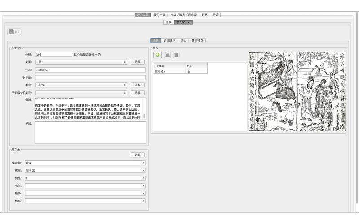Click the 号码 field containing 102
Screen dimensions: 359x224
click(53, 54)
